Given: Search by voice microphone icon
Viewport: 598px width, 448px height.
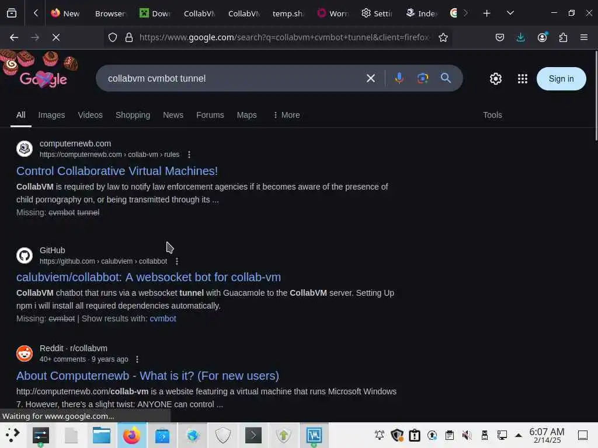Looking at the screenshot, I should tap(399, 79).
